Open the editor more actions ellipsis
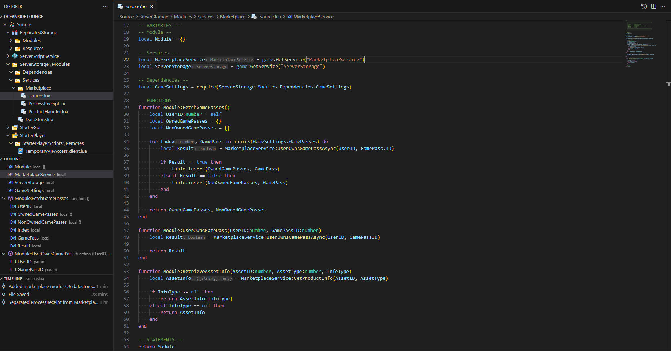 663,6
